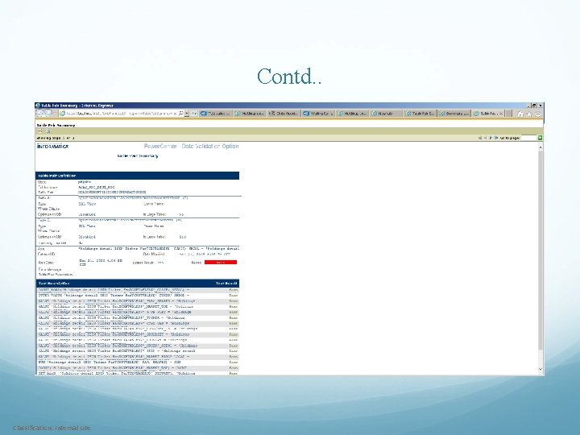This screenshot has width=580, height=435.
Task: Click the Test Description column header
Action: [54, 284]
